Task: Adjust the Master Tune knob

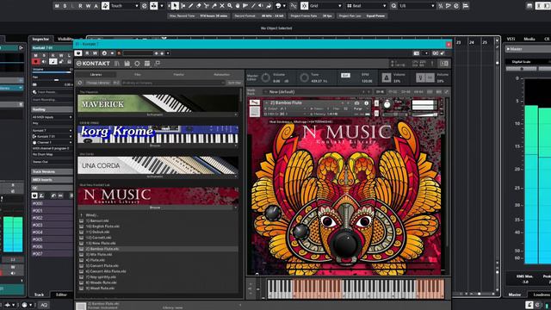Action: tap(304, 77)
